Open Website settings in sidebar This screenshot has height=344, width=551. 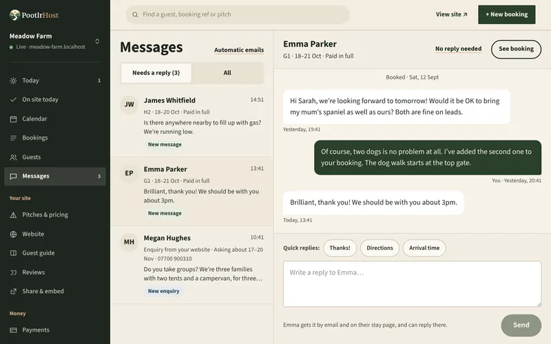55,234
